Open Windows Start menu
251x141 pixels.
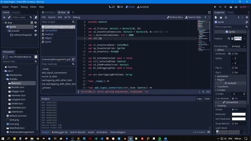(3, 139)
